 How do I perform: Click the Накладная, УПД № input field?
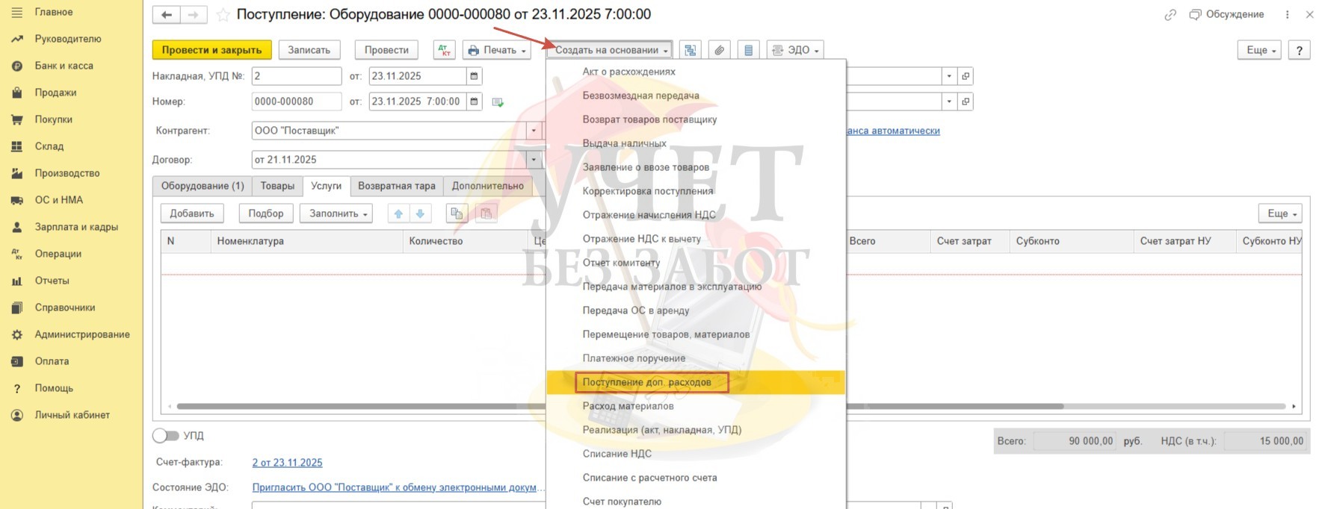[297, 76]
